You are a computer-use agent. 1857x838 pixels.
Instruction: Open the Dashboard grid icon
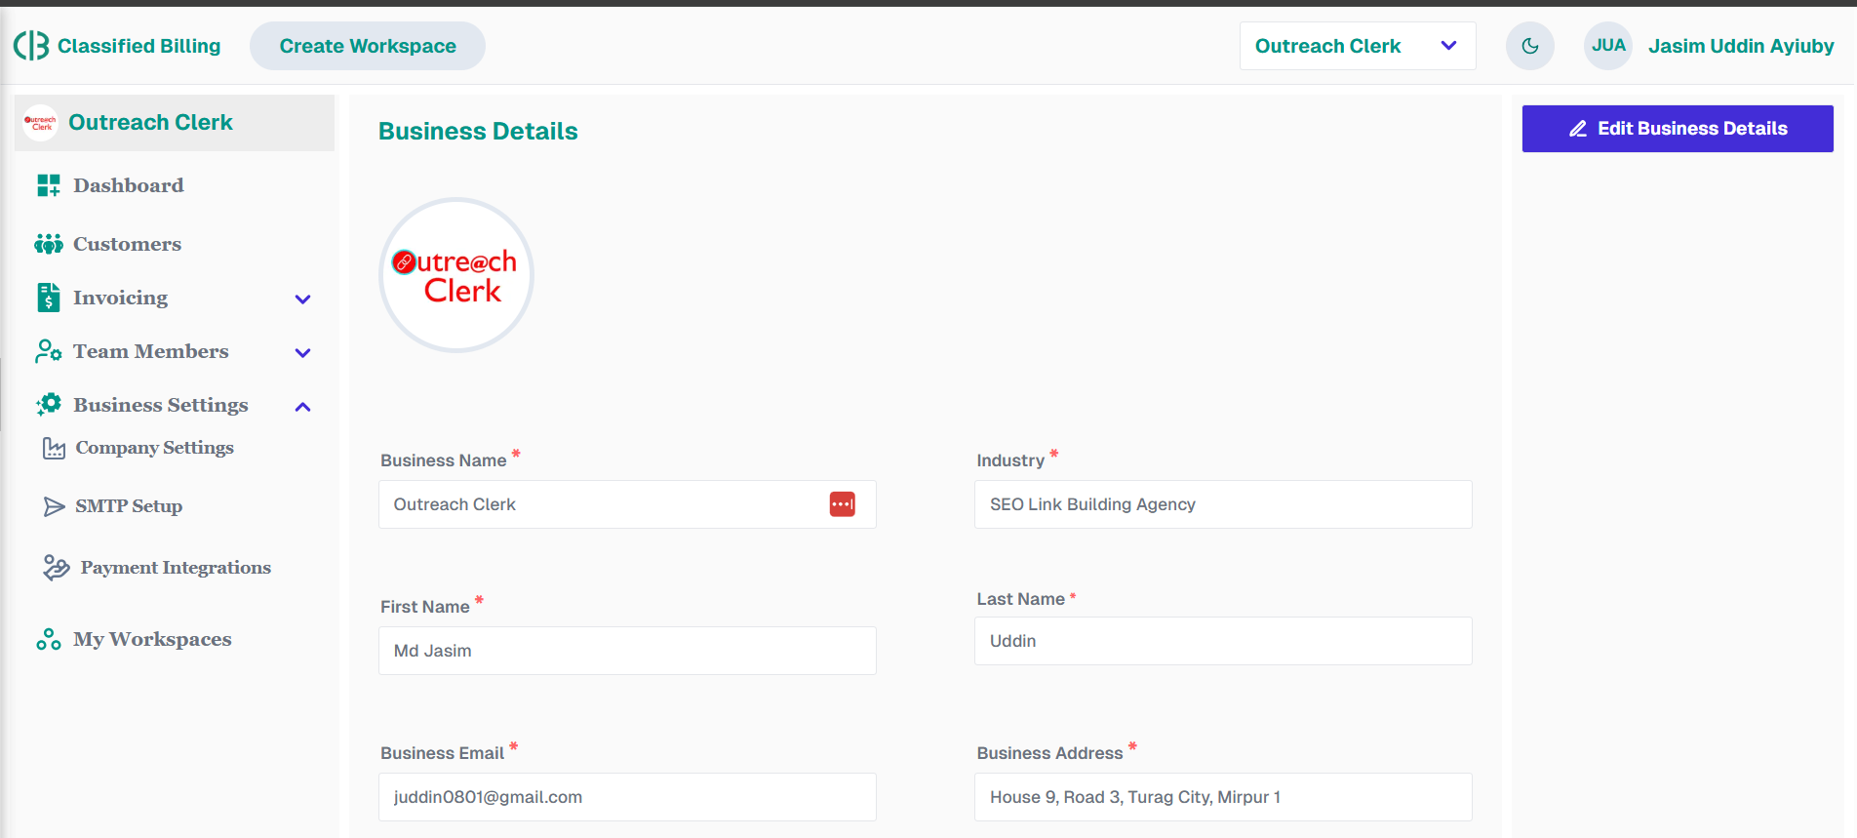click(x=48, y=185)
